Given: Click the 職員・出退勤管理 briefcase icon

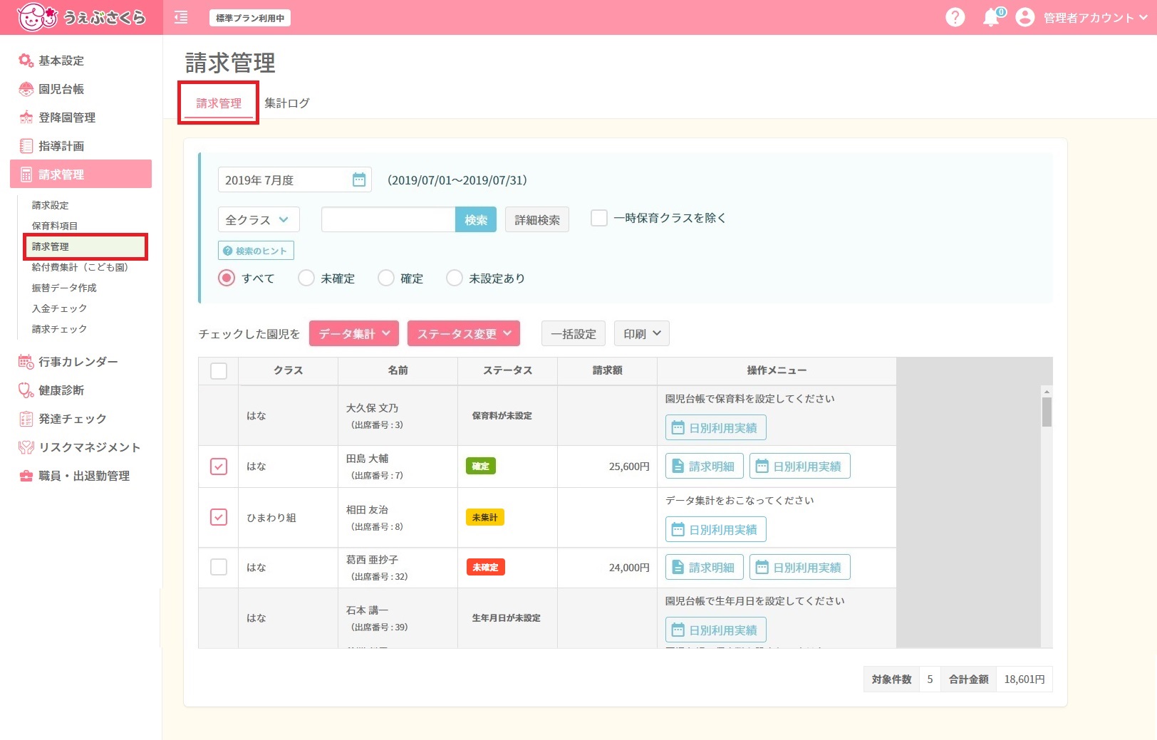Looking at the screenshot, I should (26, 476).
